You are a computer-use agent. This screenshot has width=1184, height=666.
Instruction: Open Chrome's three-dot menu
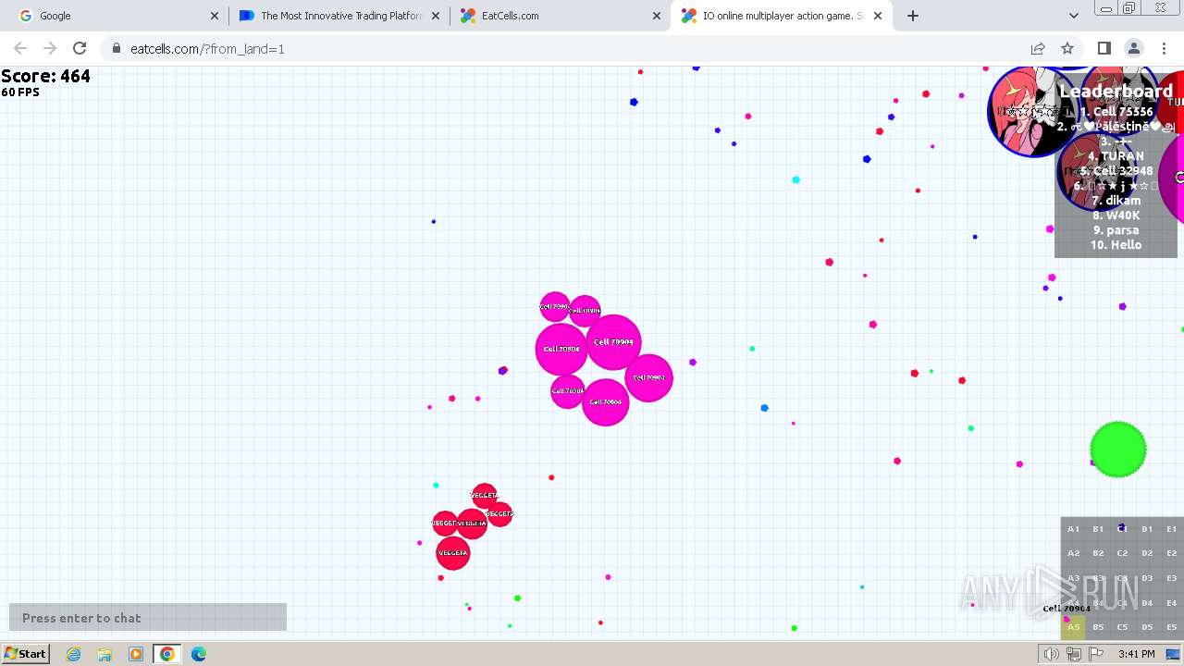point(1163,48)
